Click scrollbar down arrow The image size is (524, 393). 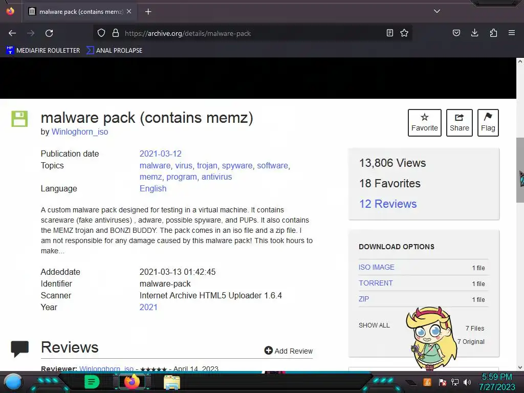coord(520,367)
